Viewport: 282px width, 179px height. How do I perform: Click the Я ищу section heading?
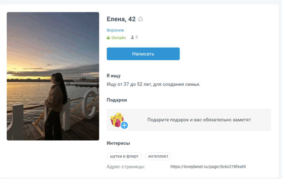coord(113,76)
